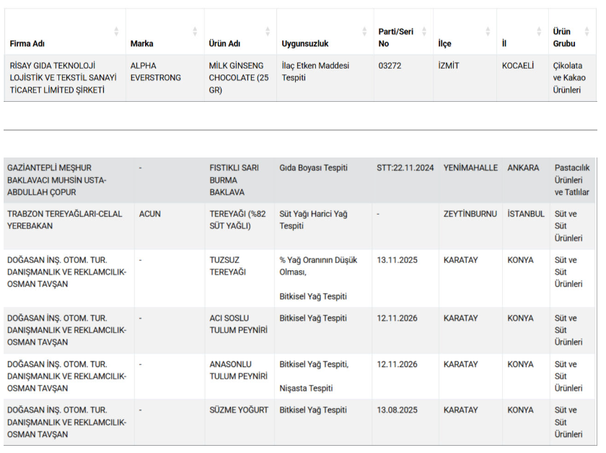The height and width of the screenshot is (453, 606).
Task: Sort by Firma Adı column arrows
Action: pos(116,31)
